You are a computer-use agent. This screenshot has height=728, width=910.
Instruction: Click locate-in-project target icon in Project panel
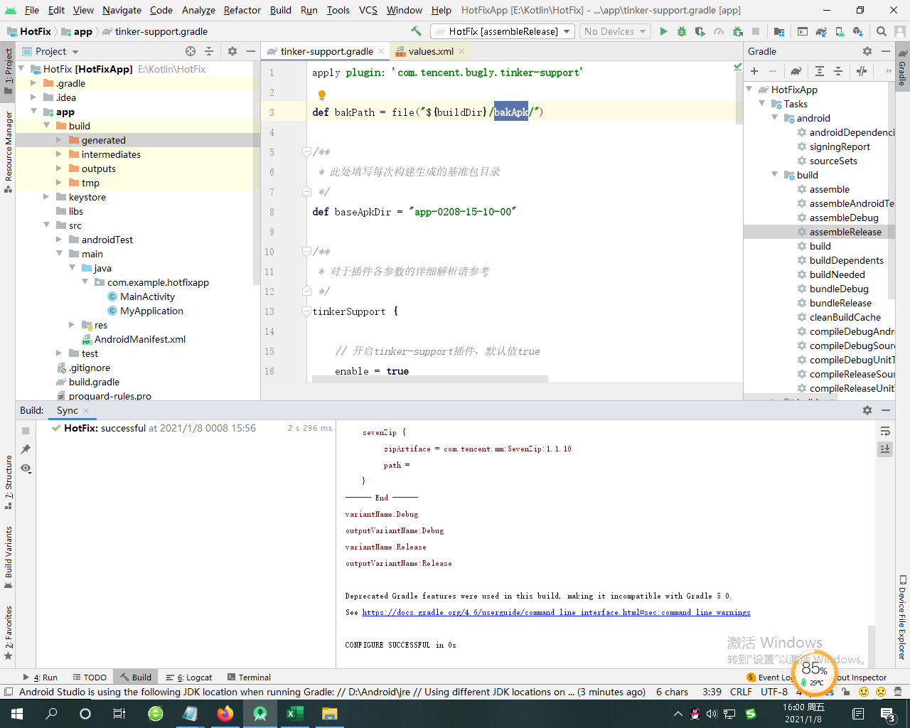click(x=191, y=51)
